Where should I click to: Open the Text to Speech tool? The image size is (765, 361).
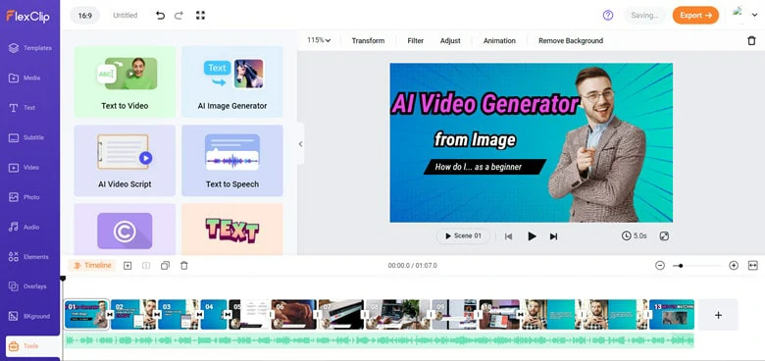pos(232,161)
